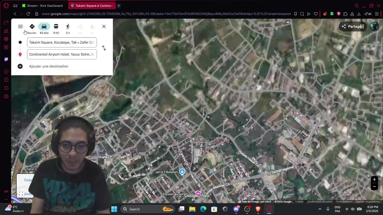The height and width of the screenshot is (215, 383).
Task: Open the volume control in tray
Action: 352,209
